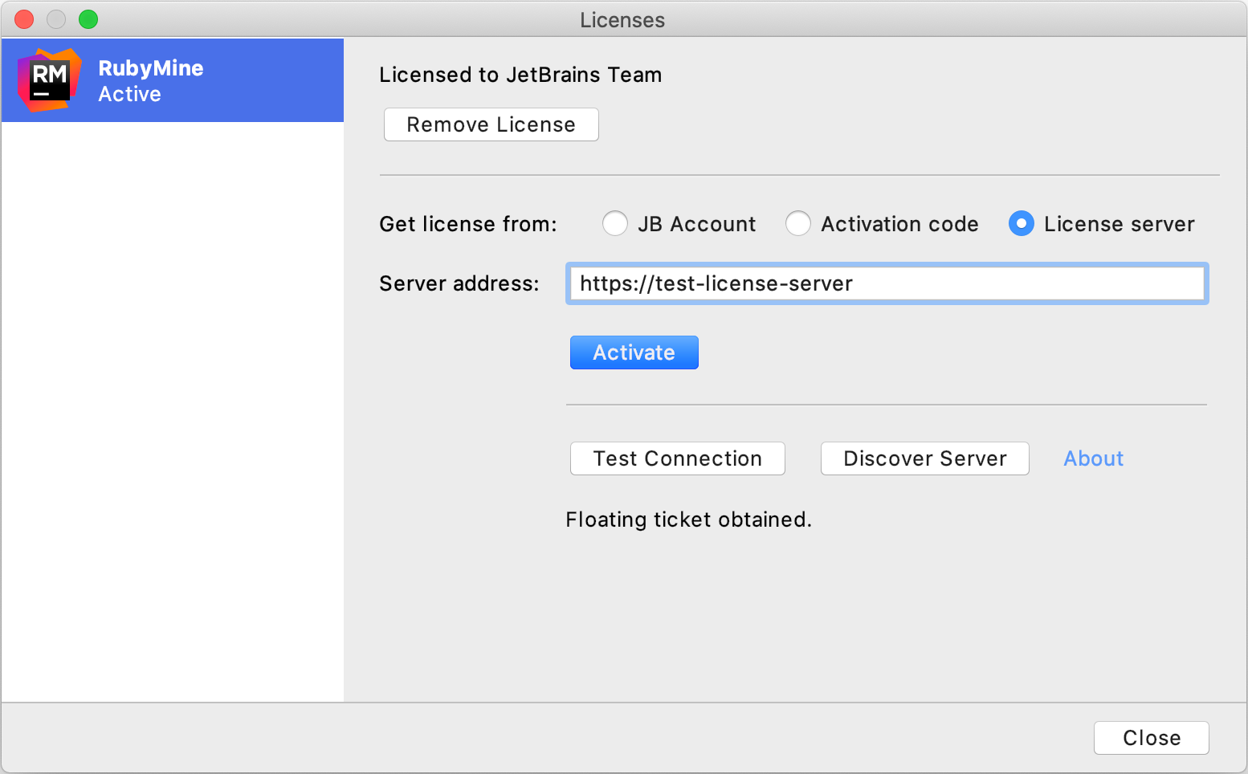1248x774 pixels.
Task: Click the blue Activate button
Action: click(x=634, y=352)
